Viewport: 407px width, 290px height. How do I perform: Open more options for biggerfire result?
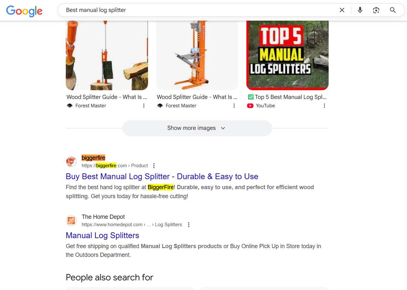[x=154, y=166]
